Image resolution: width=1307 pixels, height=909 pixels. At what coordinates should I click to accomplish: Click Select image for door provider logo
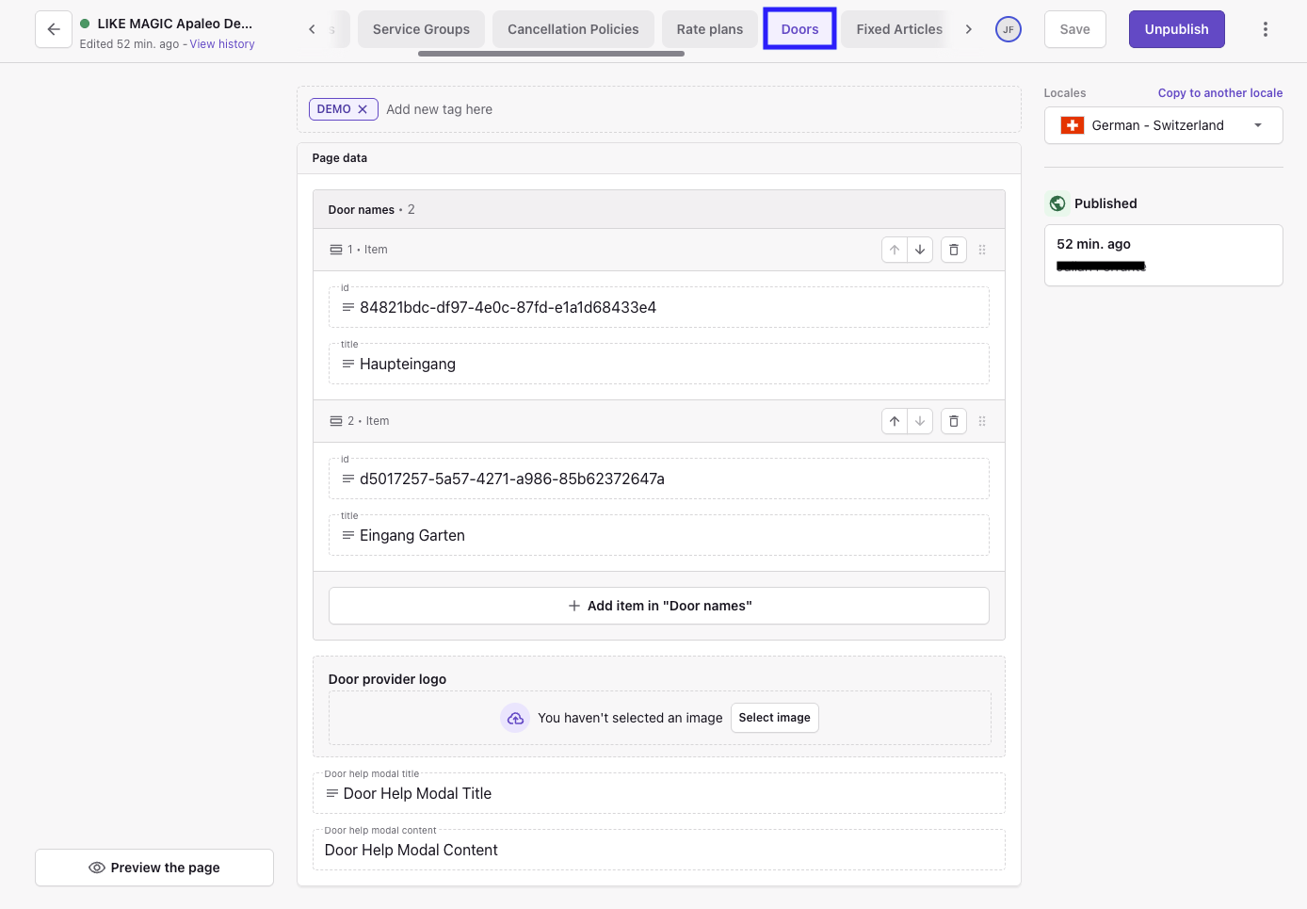tap(774, 718)
